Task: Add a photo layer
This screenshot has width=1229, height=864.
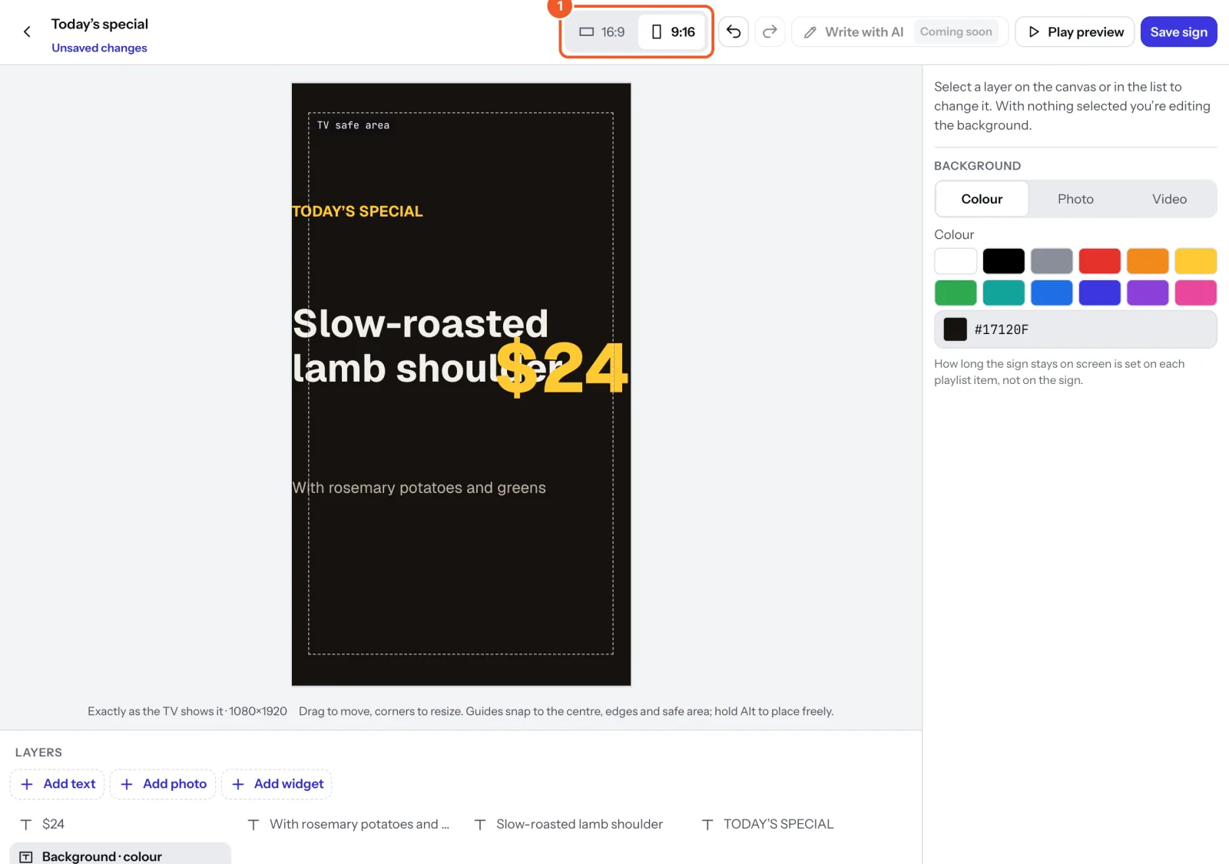Action: [x=163, y=784]
